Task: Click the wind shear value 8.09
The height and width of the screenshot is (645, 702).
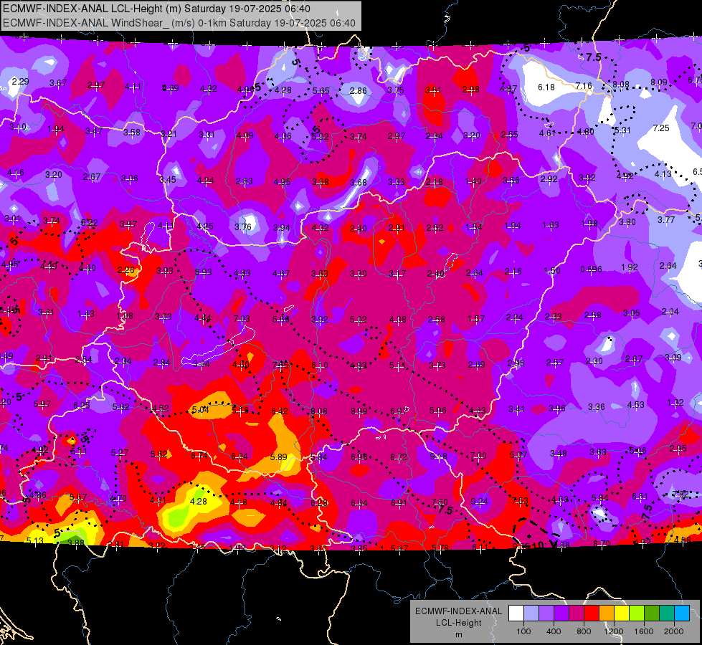Action: pos(658,82)
